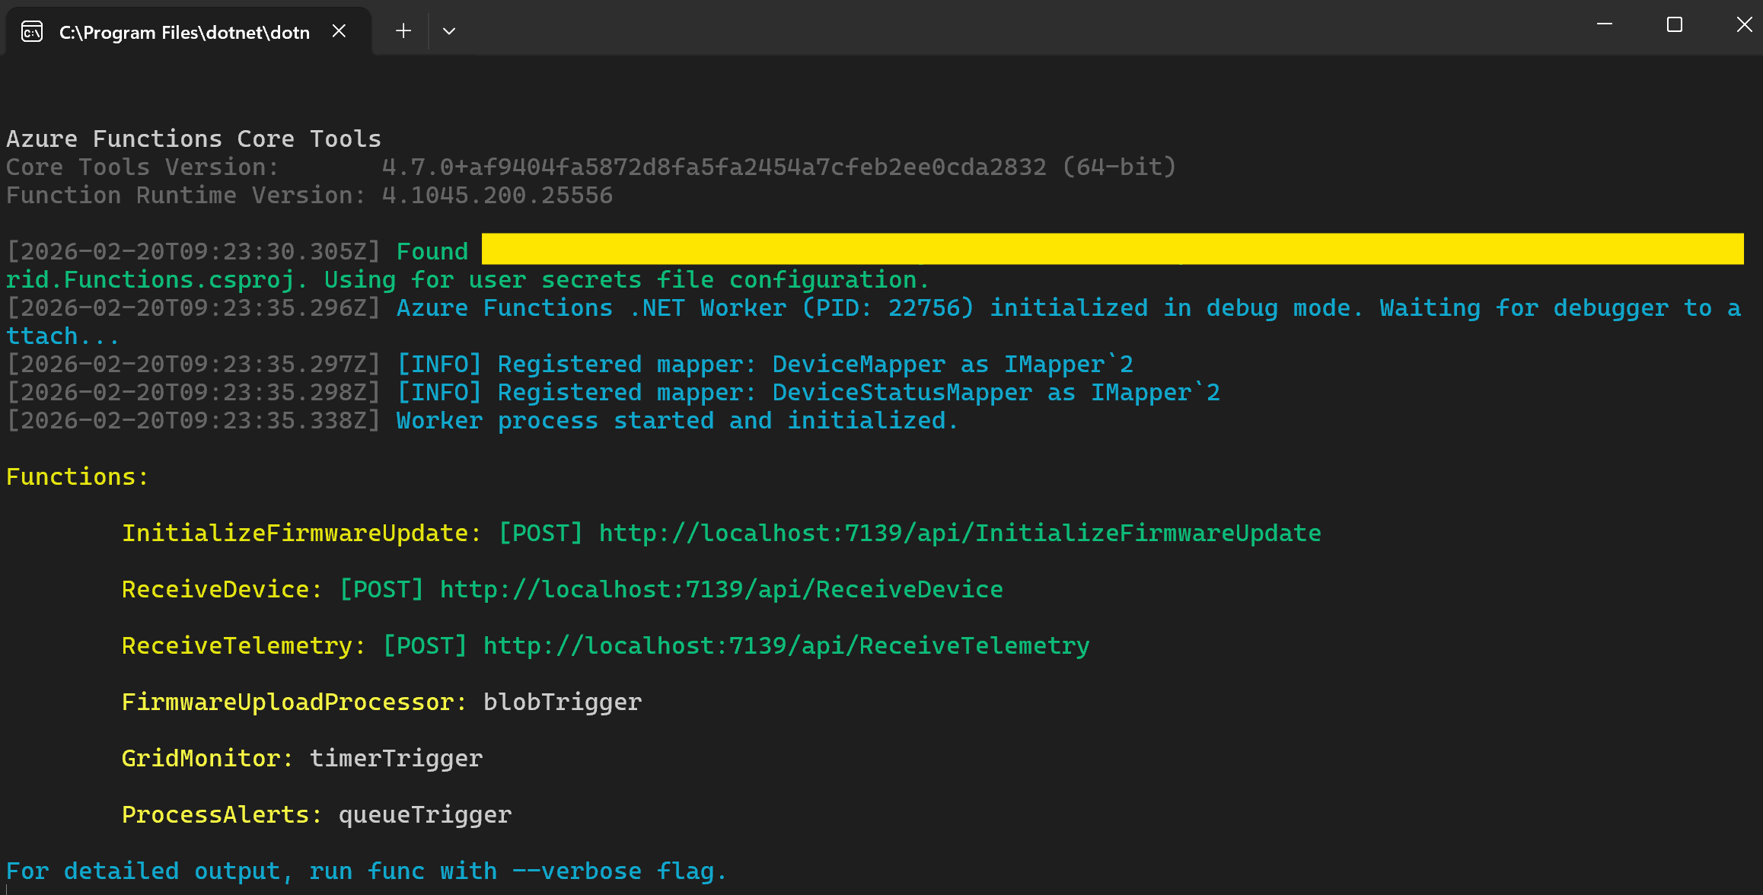Click the Functions: section header

pyautogui.click(x=76, y=476)
